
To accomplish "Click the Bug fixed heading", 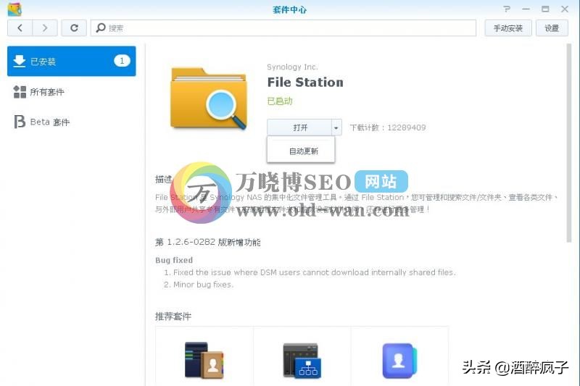I will click(174, 260).
